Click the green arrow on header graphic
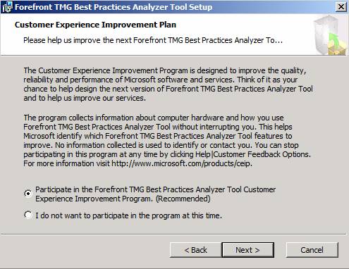Image resolution: width=349 pixels, height=269 pixels. [333, 40]
